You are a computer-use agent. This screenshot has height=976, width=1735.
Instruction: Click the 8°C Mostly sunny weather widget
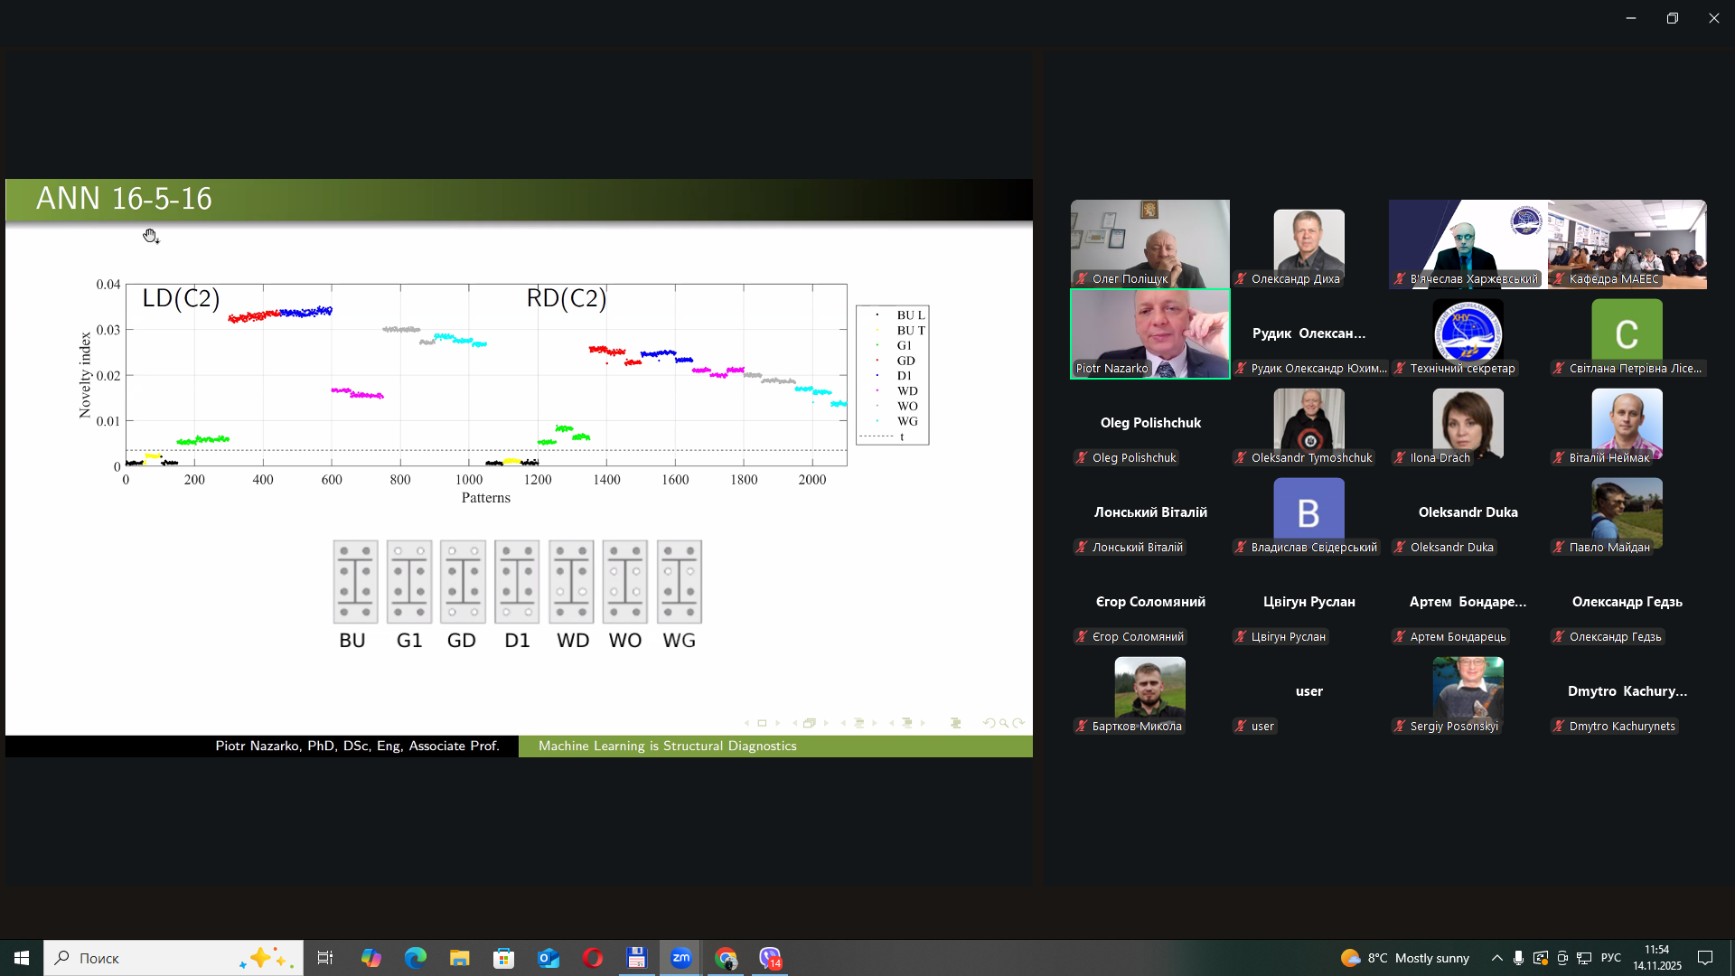coord(1405,958)
